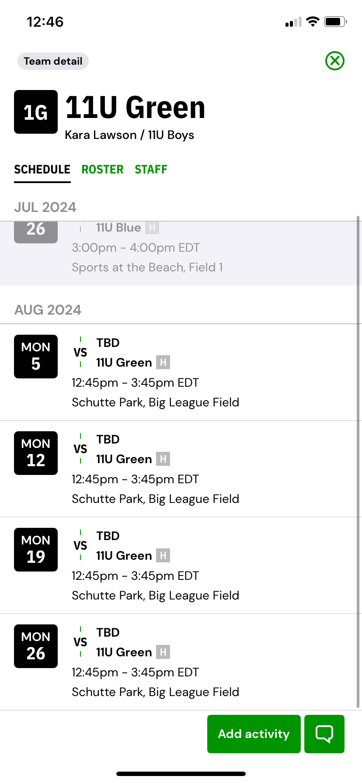This screenshot has height=783, width=362.
Task: Open the August 12 game location line
Action: point(155,499)
